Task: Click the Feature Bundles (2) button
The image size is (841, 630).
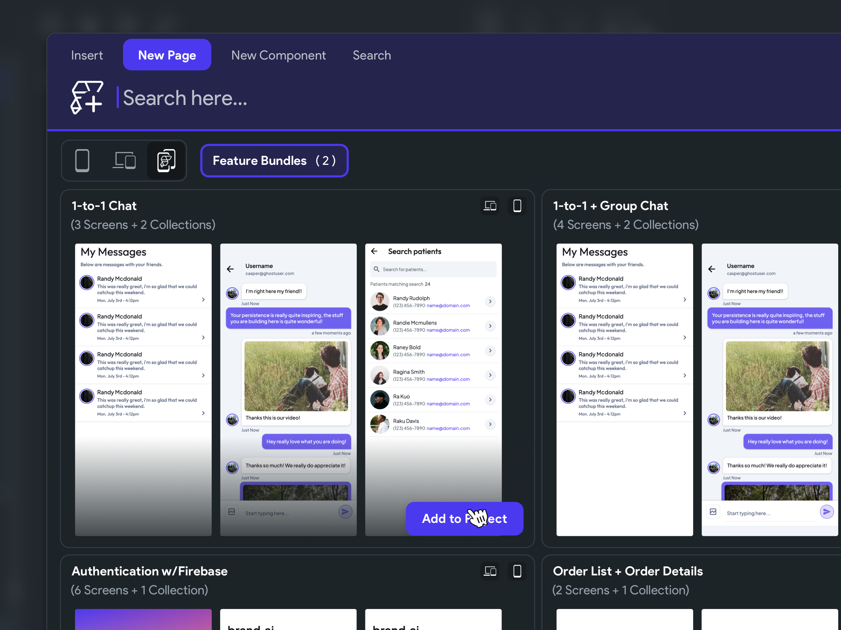Action: click(274, 160)
